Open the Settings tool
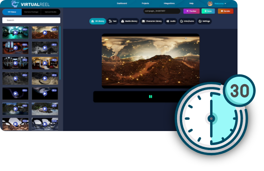Screen dimensions: 264x171 (x=204, y=21)
